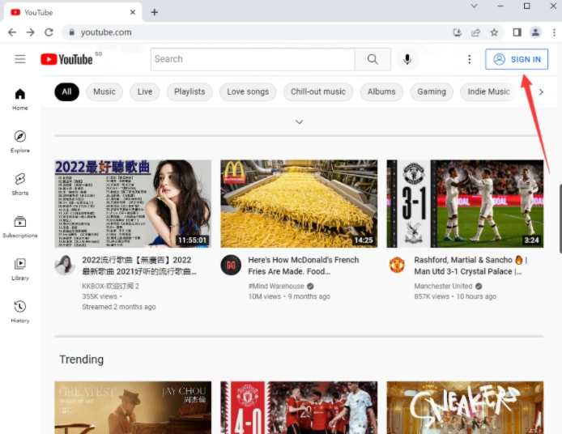Click the Trending section heading
The image size is (562, 434).
click(x=81, y=360)
